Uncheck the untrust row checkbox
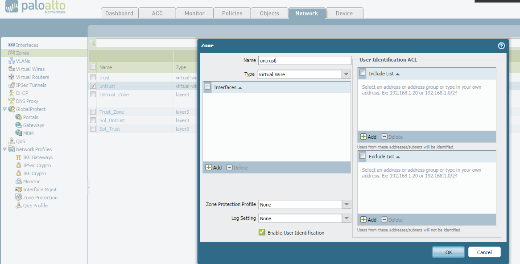 [x=93, y=86]
